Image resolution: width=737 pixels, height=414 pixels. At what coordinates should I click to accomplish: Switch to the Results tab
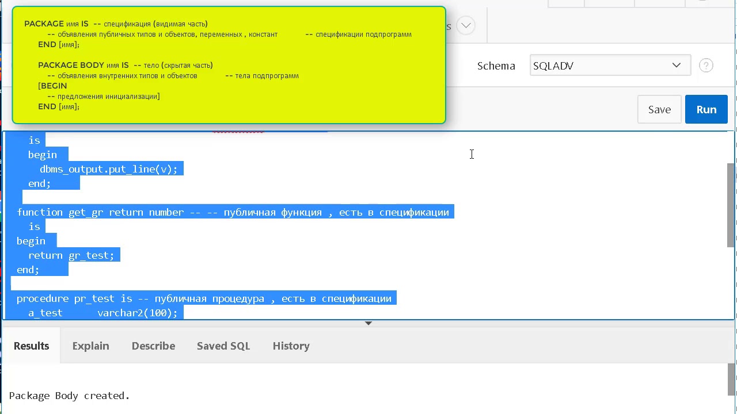click(x=31, y=346)
